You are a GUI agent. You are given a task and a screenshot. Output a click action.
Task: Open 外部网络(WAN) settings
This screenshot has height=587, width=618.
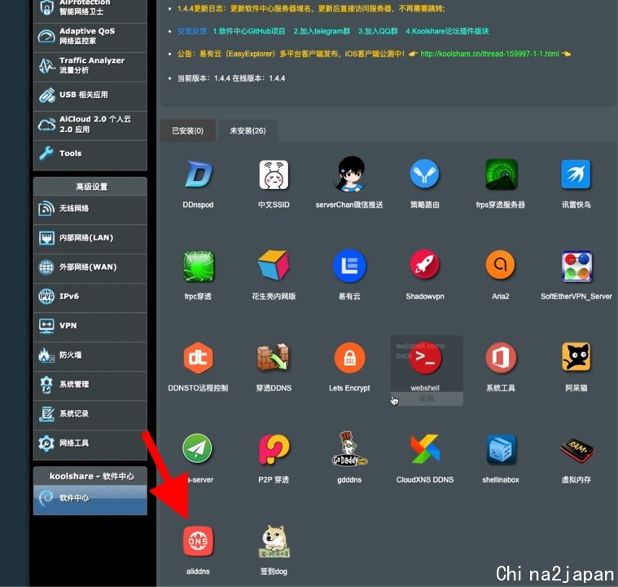coord(90,267)
